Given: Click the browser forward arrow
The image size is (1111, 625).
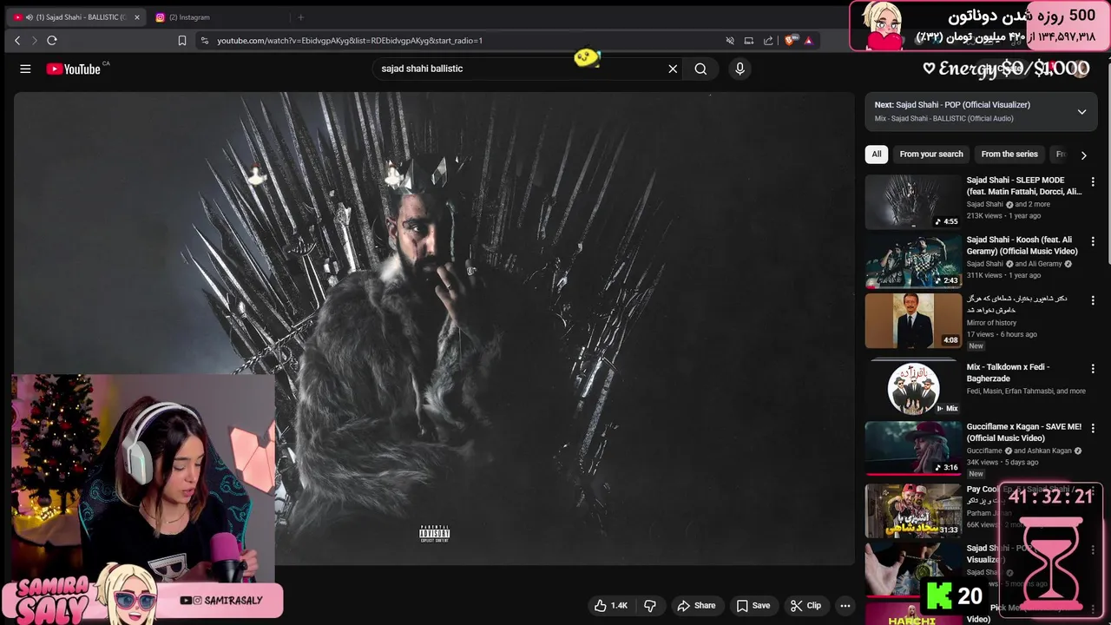Looking at the screenshot, I should (35, 40).
